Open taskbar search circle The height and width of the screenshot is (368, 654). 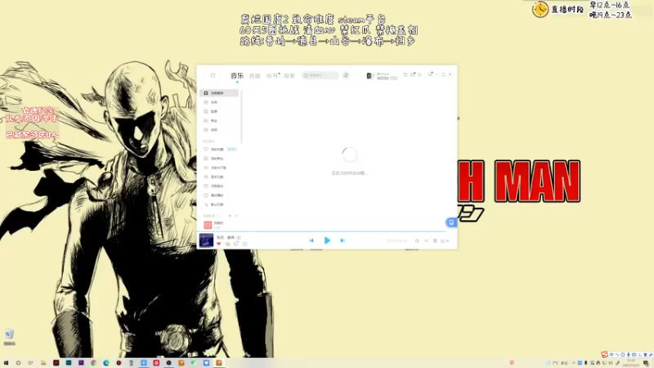[18, 363]
